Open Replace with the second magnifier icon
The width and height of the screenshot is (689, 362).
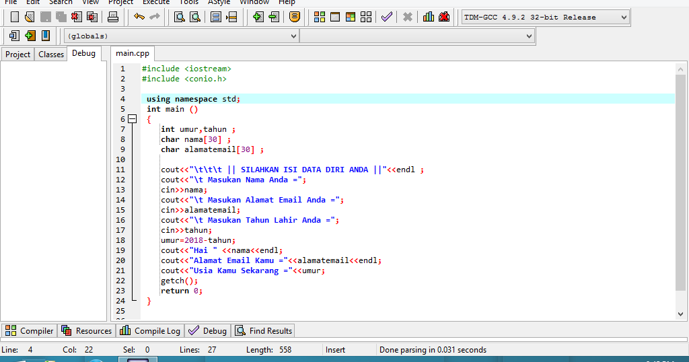[195, 17]
